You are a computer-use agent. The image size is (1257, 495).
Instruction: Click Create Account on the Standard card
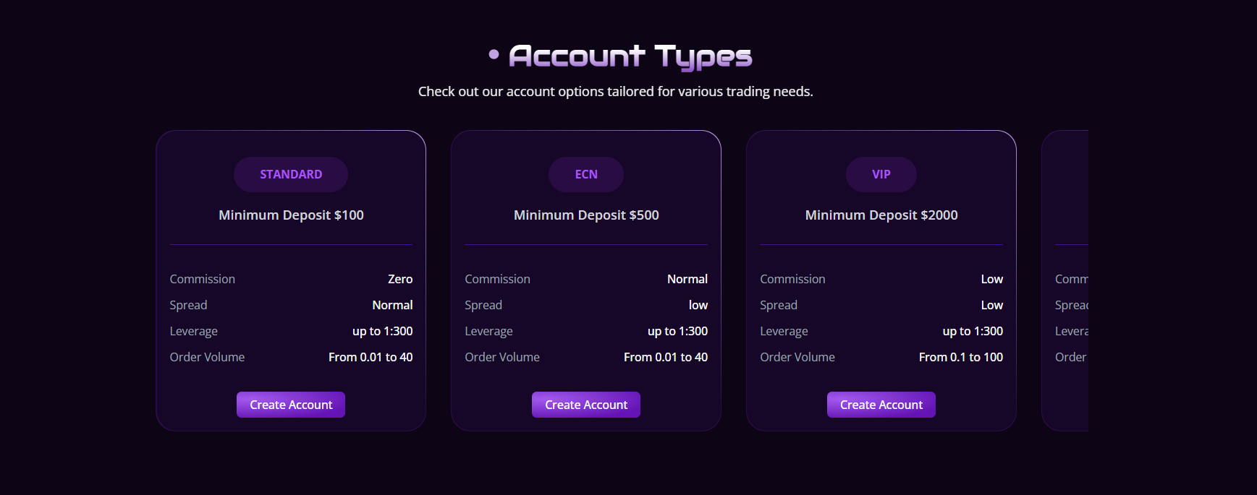click(x=291, y=405)
